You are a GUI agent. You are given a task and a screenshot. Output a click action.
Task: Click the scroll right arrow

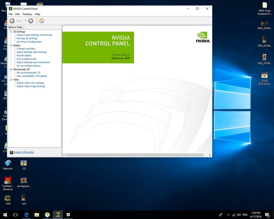coord(210,155)
